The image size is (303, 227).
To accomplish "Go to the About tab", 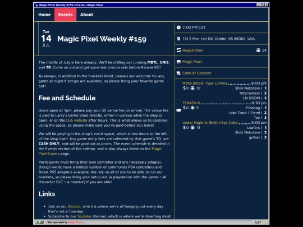I will (86, 15).
